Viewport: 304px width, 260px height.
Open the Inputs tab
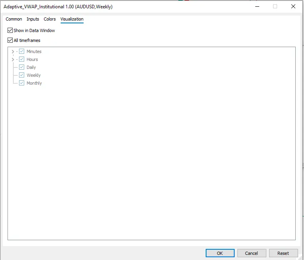(33, 19)
